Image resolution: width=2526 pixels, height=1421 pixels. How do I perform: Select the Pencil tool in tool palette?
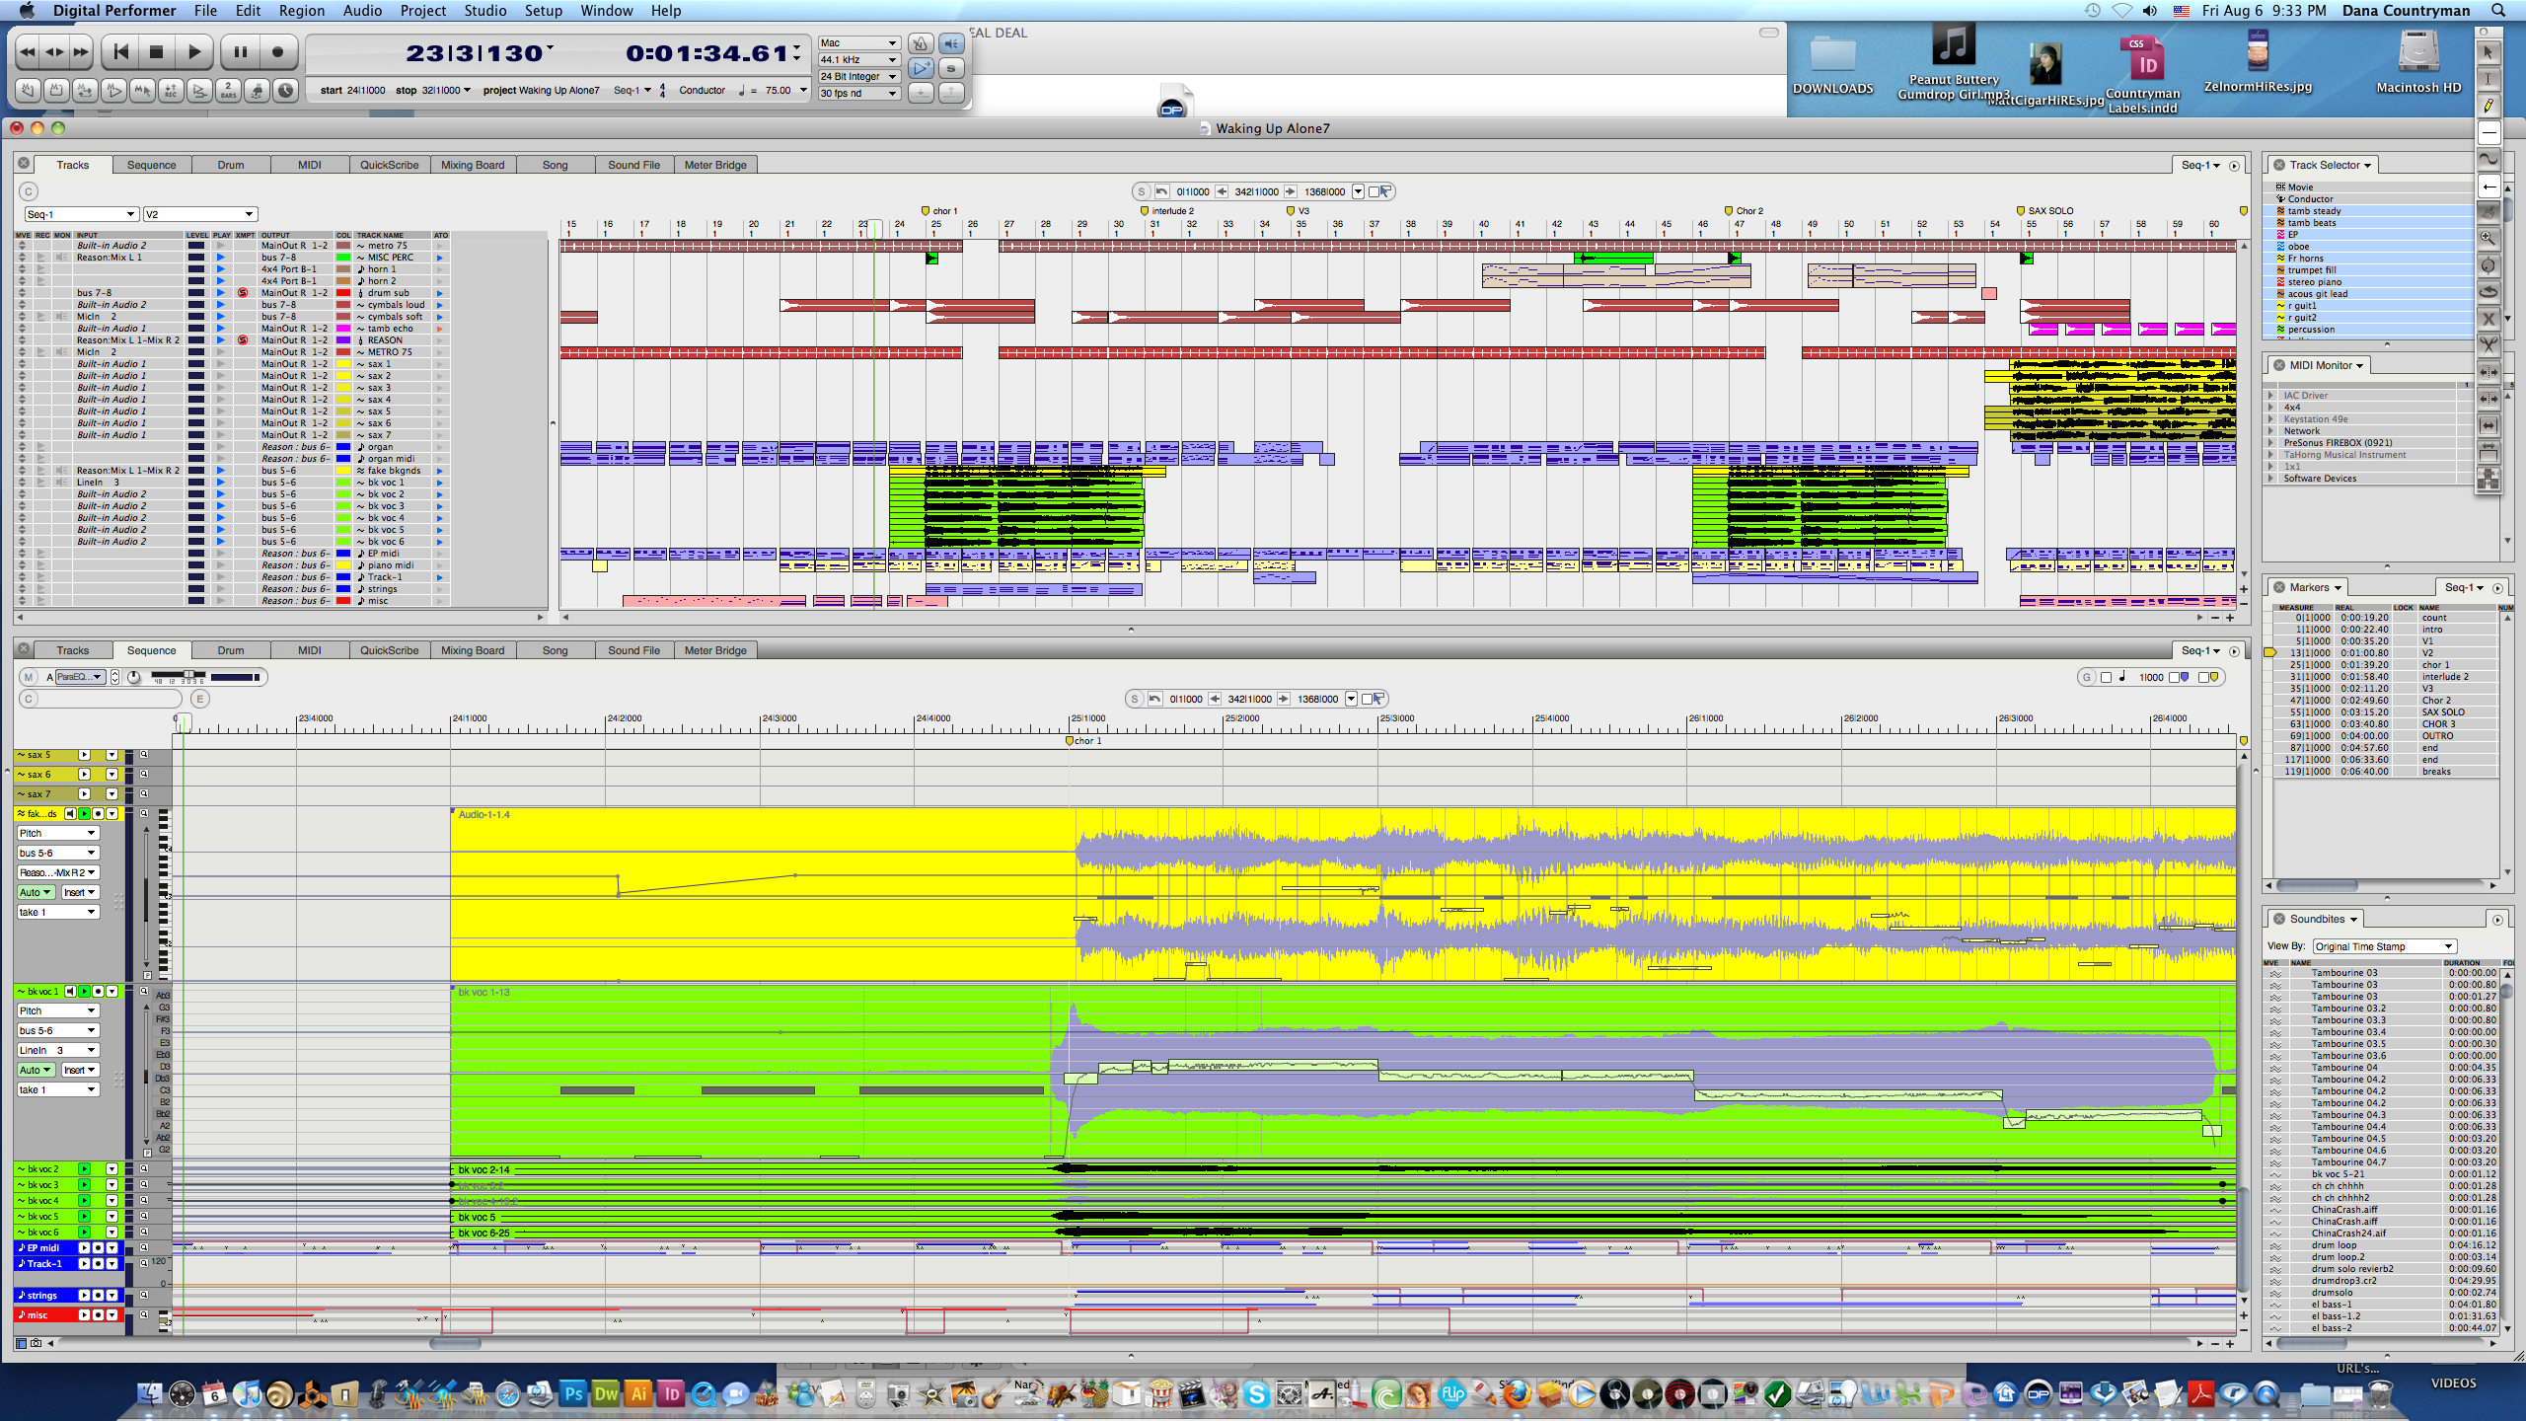[x=2489, y=106]
